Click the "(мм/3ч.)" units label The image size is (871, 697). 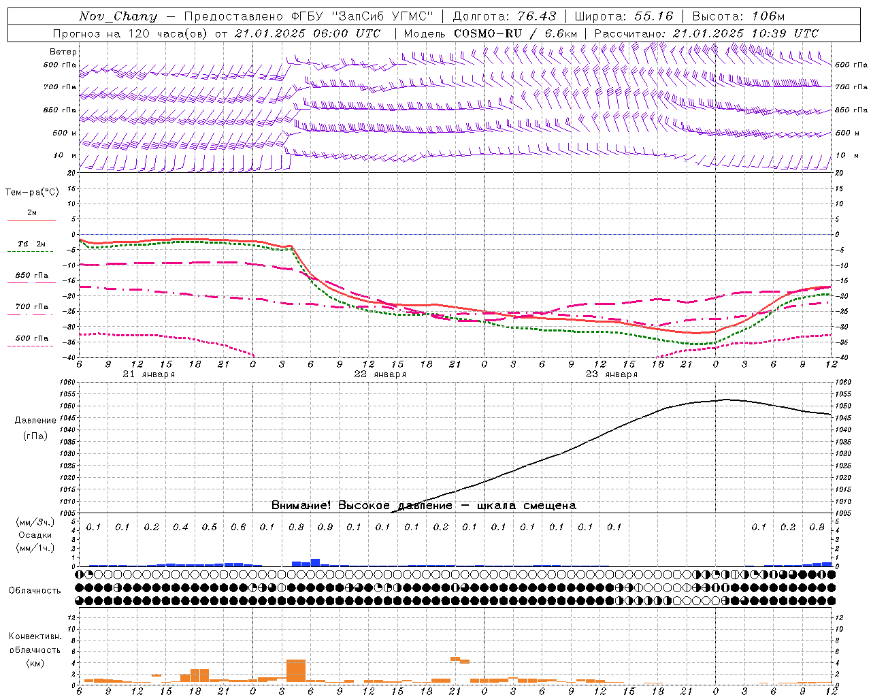coord(35,522)
